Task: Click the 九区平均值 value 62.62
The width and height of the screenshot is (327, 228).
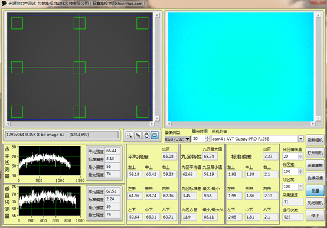Action: [x=189, y=174]
